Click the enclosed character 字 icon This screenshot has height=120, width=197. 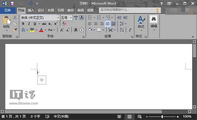(x=81, y=30)
